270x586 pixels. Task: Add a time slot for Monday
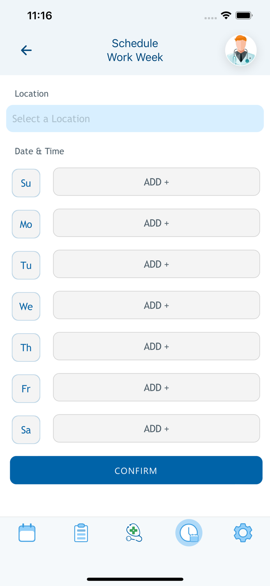(156, 223)
